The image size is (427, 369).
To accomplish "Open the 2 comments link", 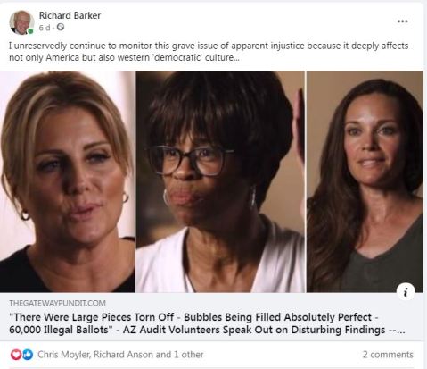I will [x=388, y=355].
